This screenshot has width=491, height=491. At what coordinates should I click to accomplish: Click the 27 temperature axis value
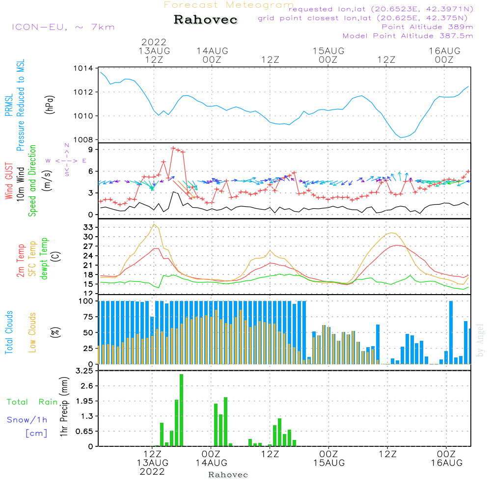[x=88, y=246]
